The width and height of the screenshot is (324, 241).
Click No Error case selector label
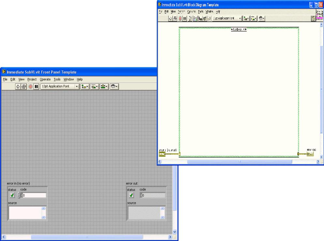238,30
